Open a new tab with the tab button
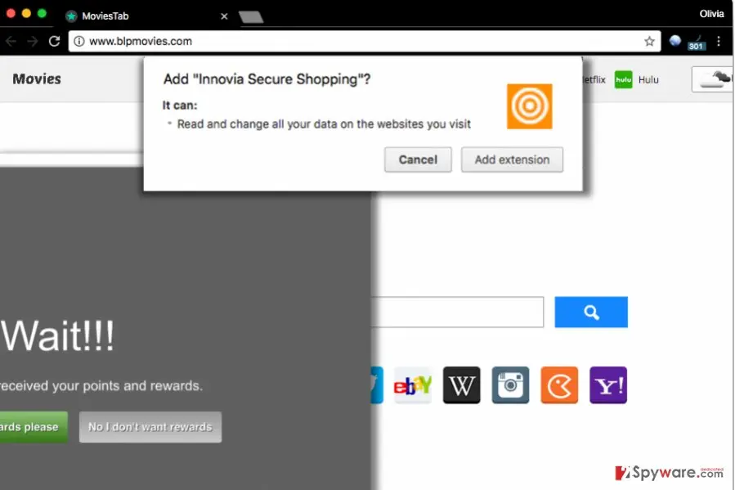735x490 pixels. click(251, 17)
